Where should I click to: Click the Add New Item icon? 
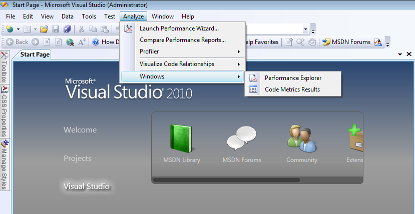[27, 29]
